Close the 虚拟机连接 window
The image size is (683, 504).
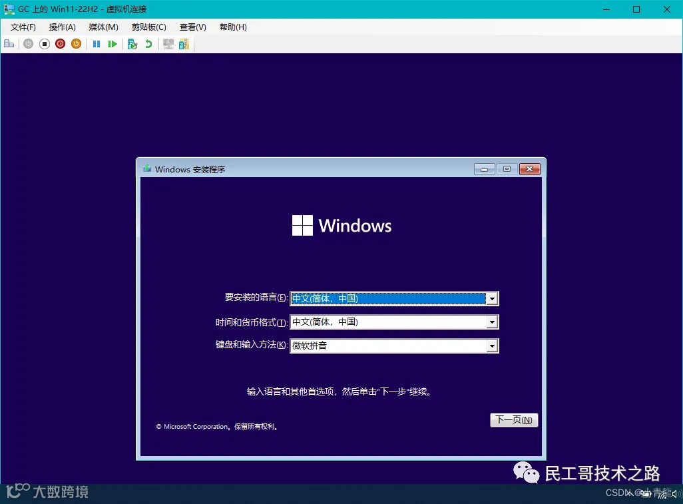[x=667, y=9]
